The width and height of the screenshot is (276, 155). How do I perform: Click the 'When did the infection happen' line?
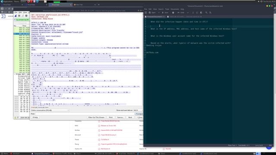click(179, 22)
